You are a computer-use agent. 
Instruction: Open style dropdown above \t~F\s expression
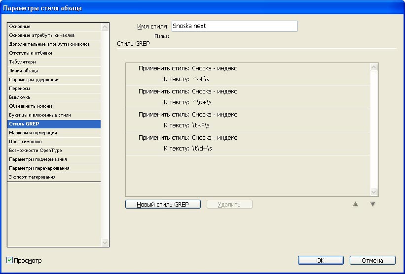click(x=215, y=115)
